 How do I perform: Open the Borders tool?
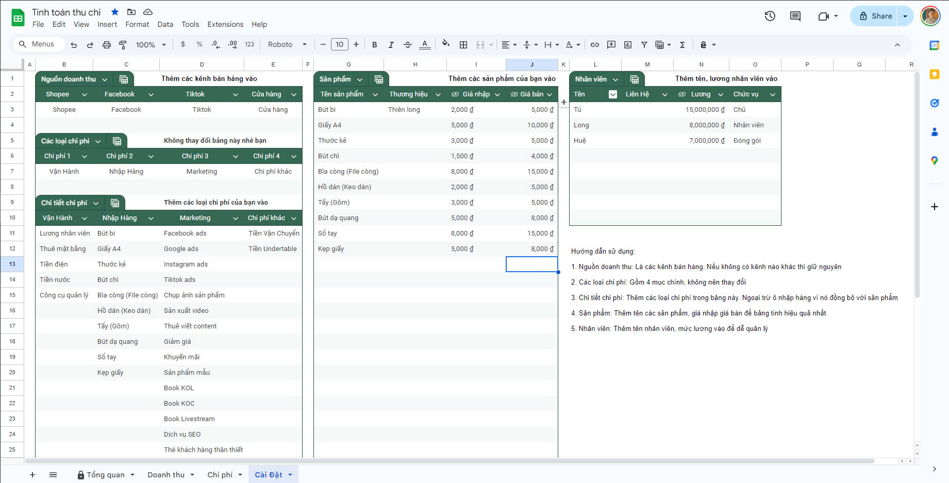tap(463, 45)
